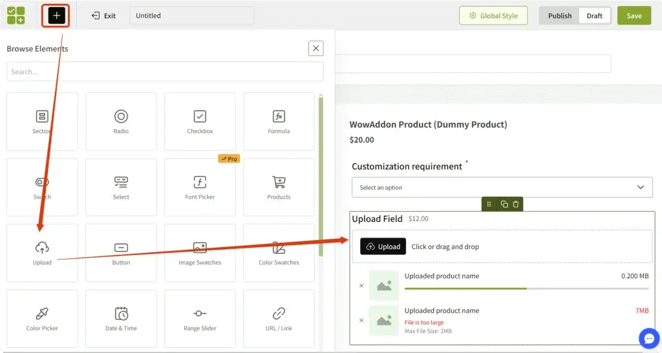Add the Upload element
The image size is (662, 353).
[x=42, y=252]
